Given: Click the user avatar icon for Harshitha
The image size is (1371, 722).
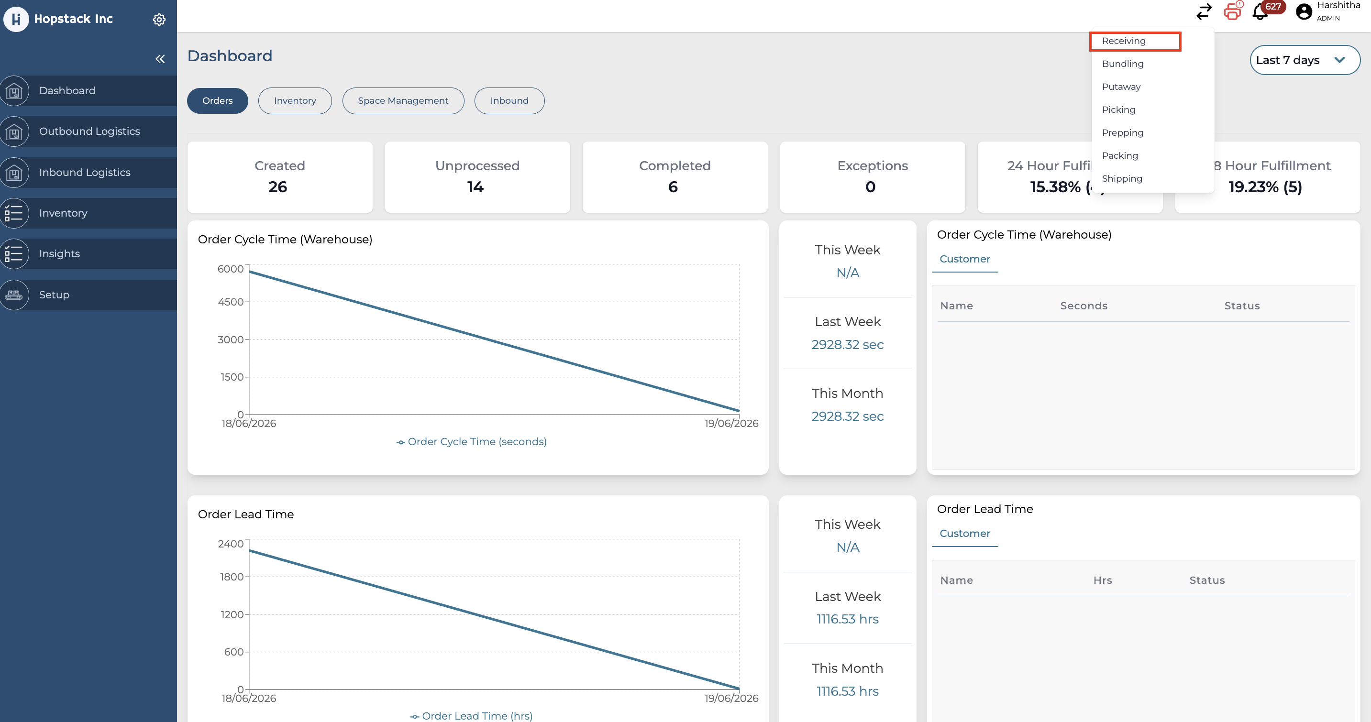Looking at the screenshot, I should pos(1304,11).
